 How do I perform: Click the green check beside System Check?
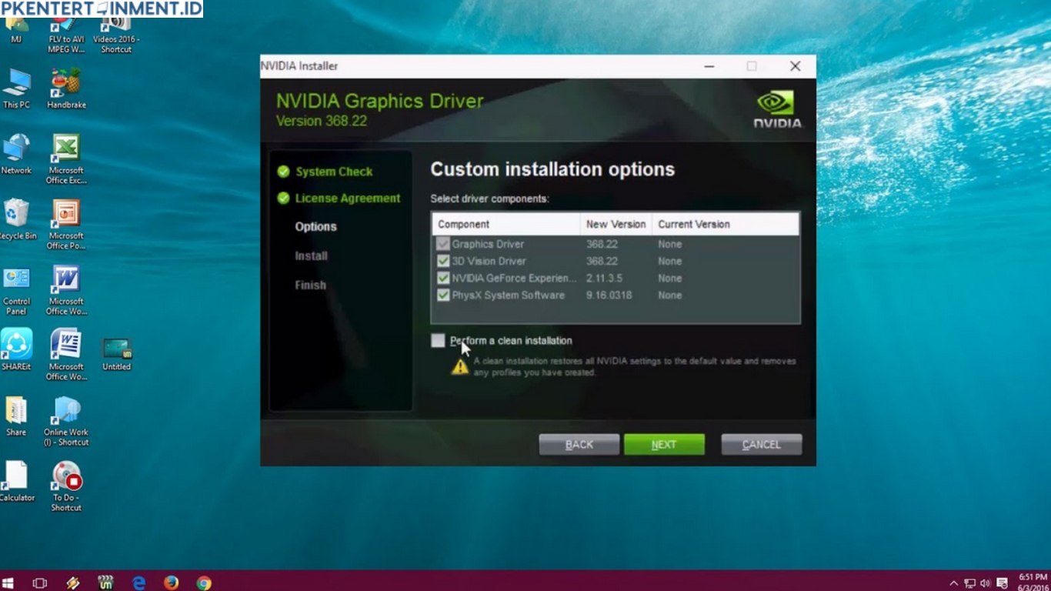[284, 172]
